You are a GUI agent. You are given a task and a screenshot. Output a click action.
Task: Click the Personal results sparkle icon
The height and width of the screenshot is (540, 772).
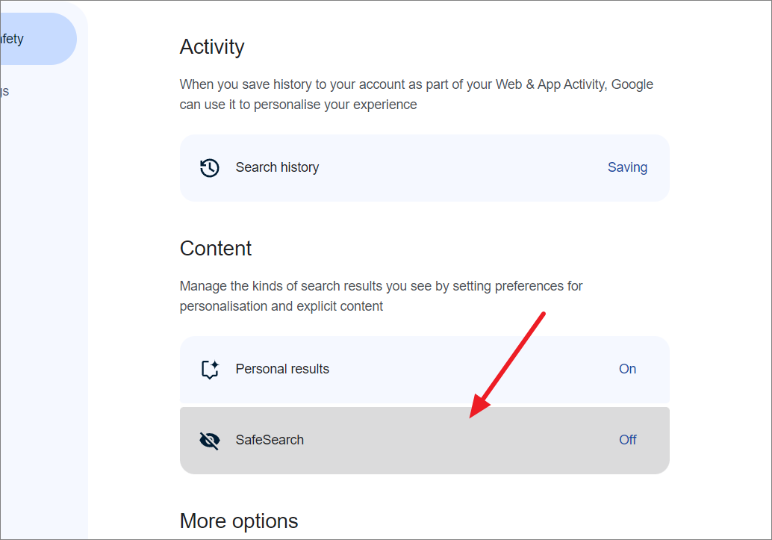210,369
